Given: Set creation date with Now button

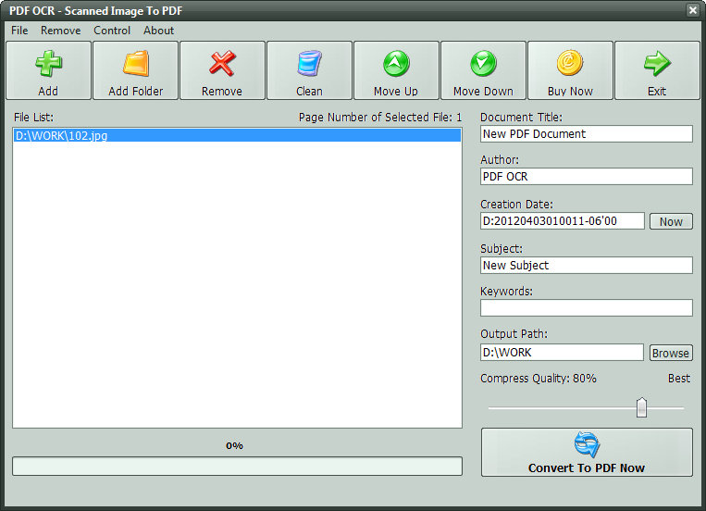Looking at the screenshot, I should pos(671,221).
